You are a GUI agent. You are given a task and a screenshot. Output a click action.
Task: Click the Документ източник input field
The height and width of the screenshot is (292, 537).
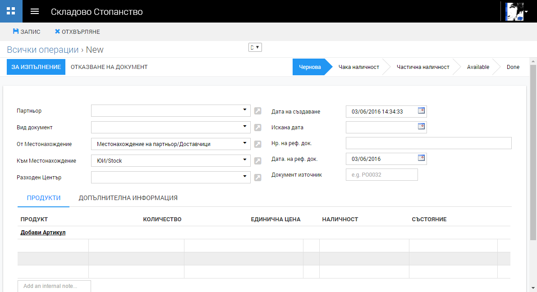pos(381,175)
